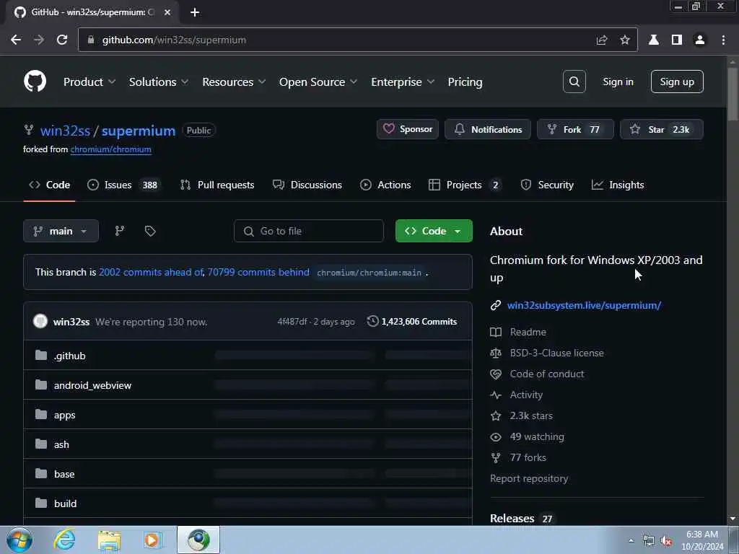
Task: Open the ash folder
Action: click(x=61, y=444)
